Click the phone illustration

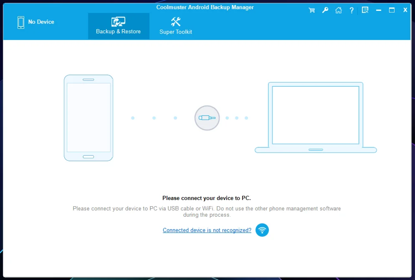(89, 118)
